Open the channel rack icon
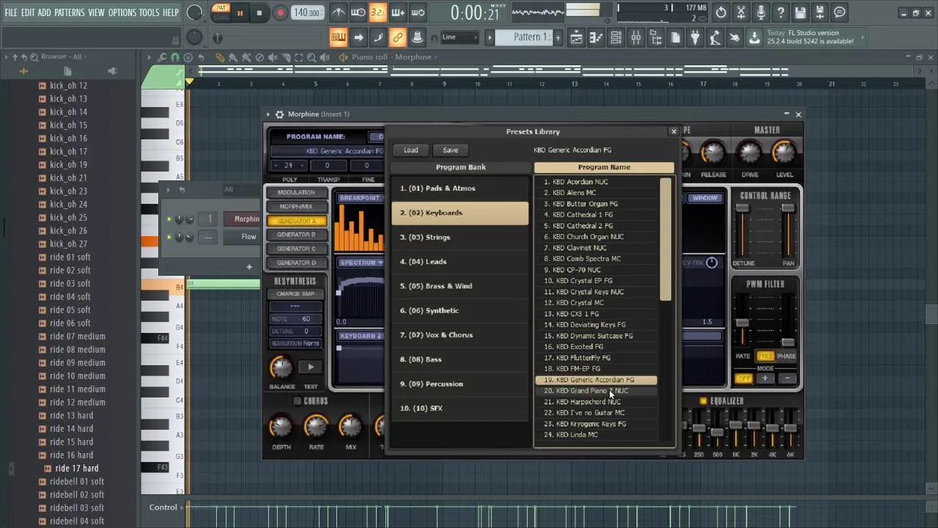The height and width of the screenshot is (528, 938). point(616,37)
